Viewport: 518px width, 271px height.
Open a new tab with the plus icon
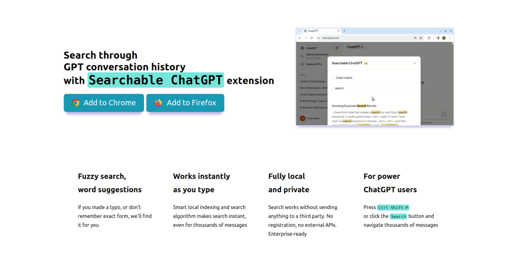tap(344, 31)
